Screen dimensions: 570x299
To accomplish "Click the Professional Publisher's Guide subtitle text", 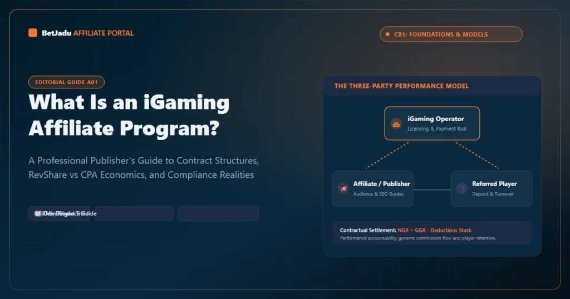I will 144,168.
